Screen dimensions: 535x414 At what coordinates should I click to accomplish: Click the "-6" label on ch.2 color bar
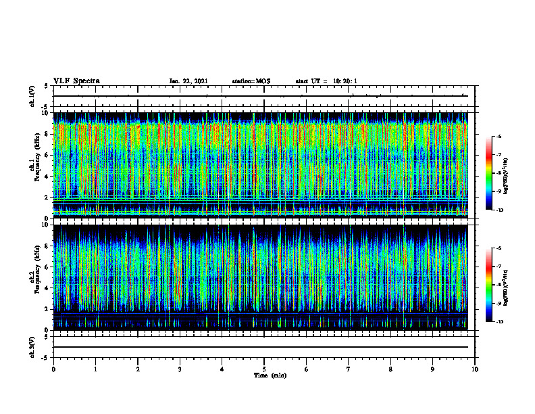[x=499, y=248]
